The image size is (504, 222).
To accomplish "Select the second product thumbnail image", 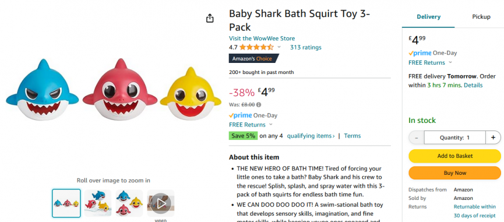I will pyautogui.click(x=98, y=203).
